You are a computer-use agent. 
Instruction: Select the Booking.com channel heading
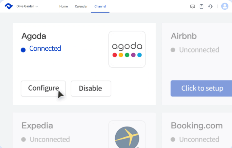(x=197, y=126)
